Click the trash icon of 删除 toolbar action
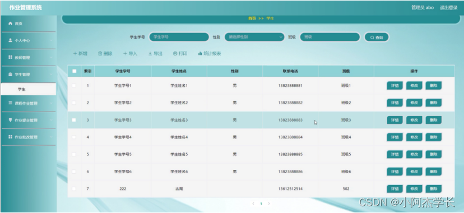This screenshot has width=464, height=213. 100,54
